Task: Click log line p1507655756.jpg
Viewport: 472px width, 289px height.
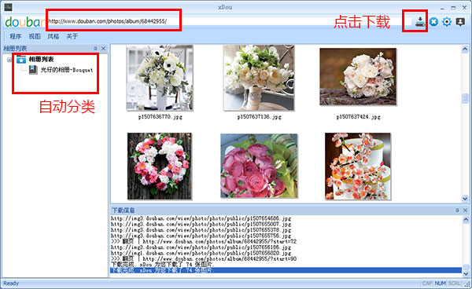Action: (x=201, y=236)
